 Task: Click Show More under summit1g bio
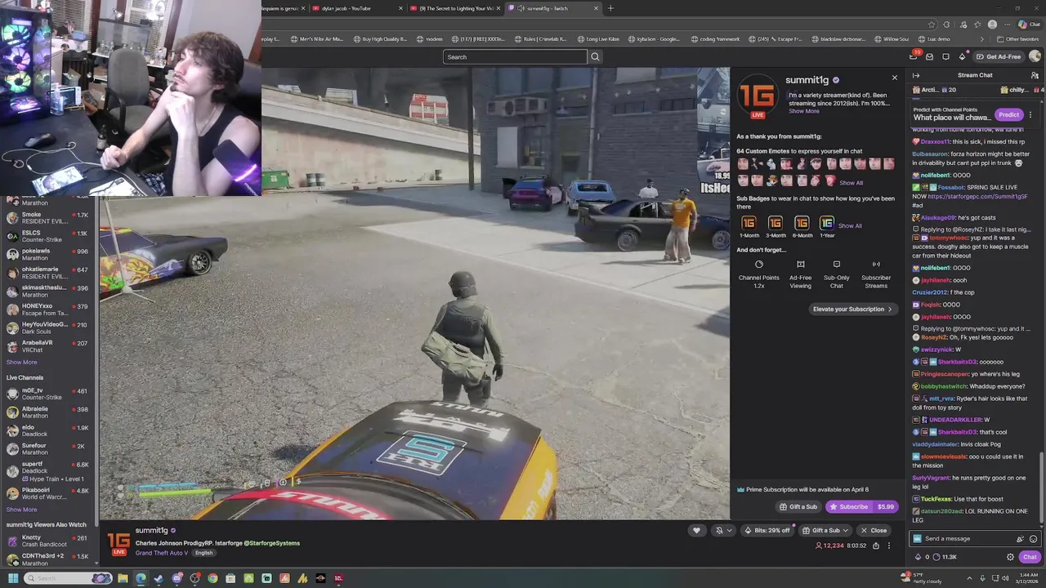[803, 111]
